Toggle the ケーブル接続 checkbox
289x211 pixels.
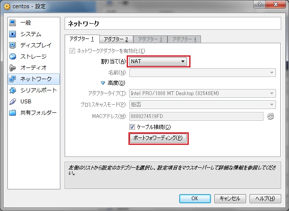coord(132,127)
